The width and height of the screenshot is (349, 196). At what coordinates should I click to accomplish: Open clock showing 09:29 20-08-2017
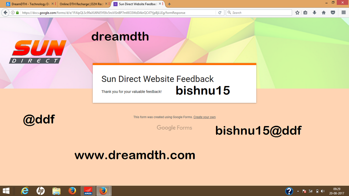click(337, 191)
